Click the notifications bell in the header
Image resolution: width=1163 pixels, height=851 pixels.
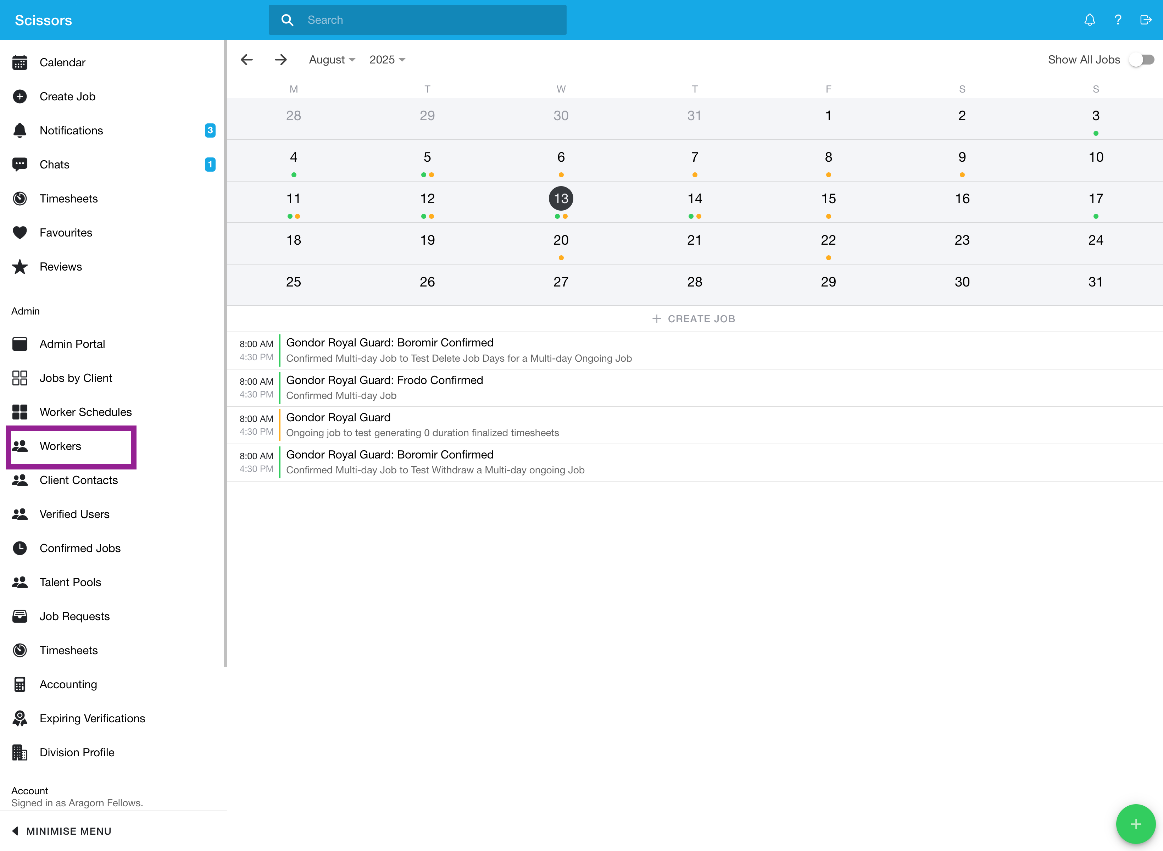(1089, 20)
